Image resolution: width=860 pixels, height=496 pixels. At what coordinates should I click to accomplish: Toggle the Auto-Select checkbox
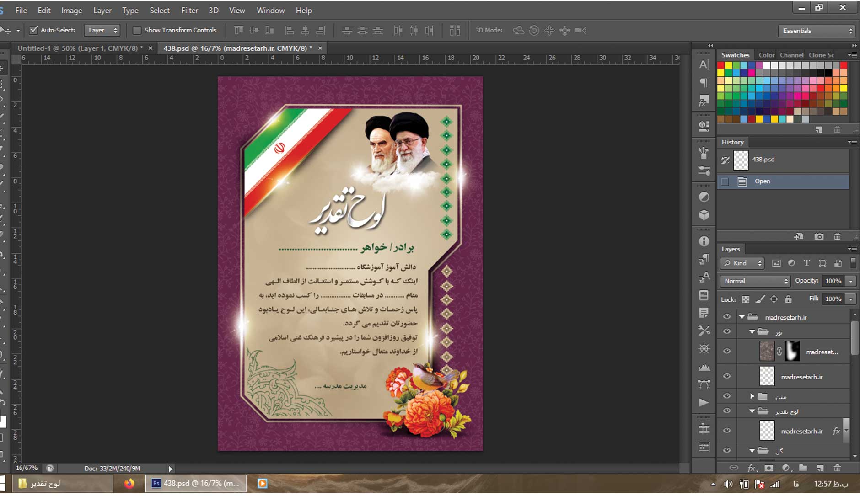tap(33, 30)
